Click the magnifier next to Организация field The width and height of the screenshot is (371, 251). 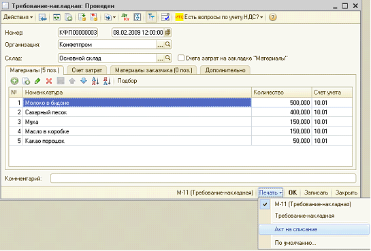pos(167,44)
